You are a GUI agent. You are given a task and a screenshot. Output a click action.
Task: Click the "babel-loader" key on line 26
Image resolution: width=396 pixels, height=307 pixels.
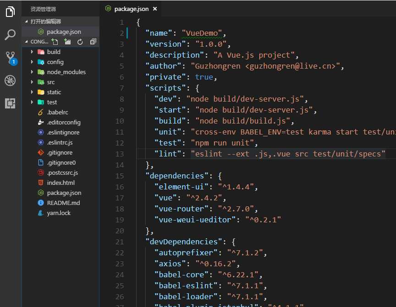click(x=186, y=296)
